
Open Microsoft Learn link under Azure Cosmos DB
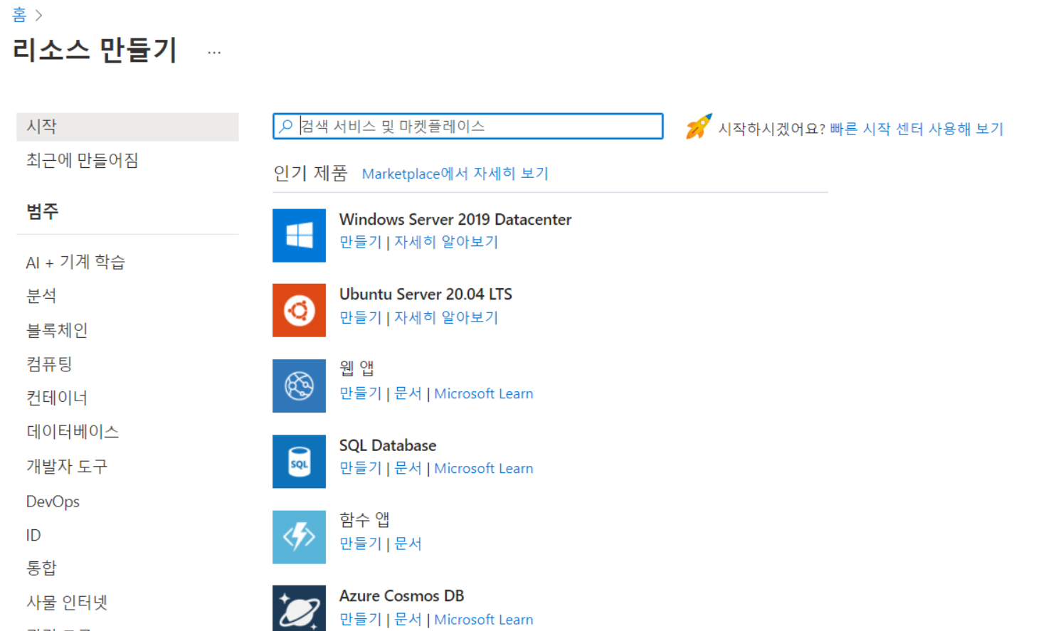484,620
